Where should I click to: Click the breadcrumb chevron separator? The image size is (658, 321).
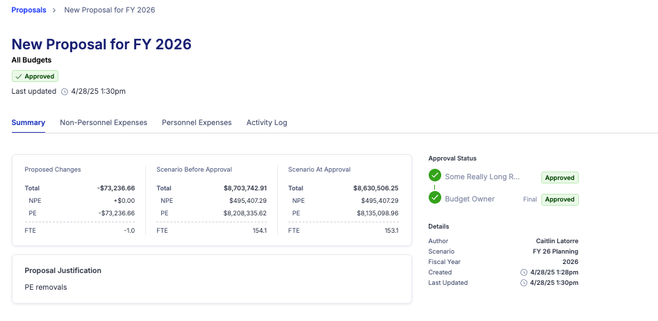pos(54,10)
